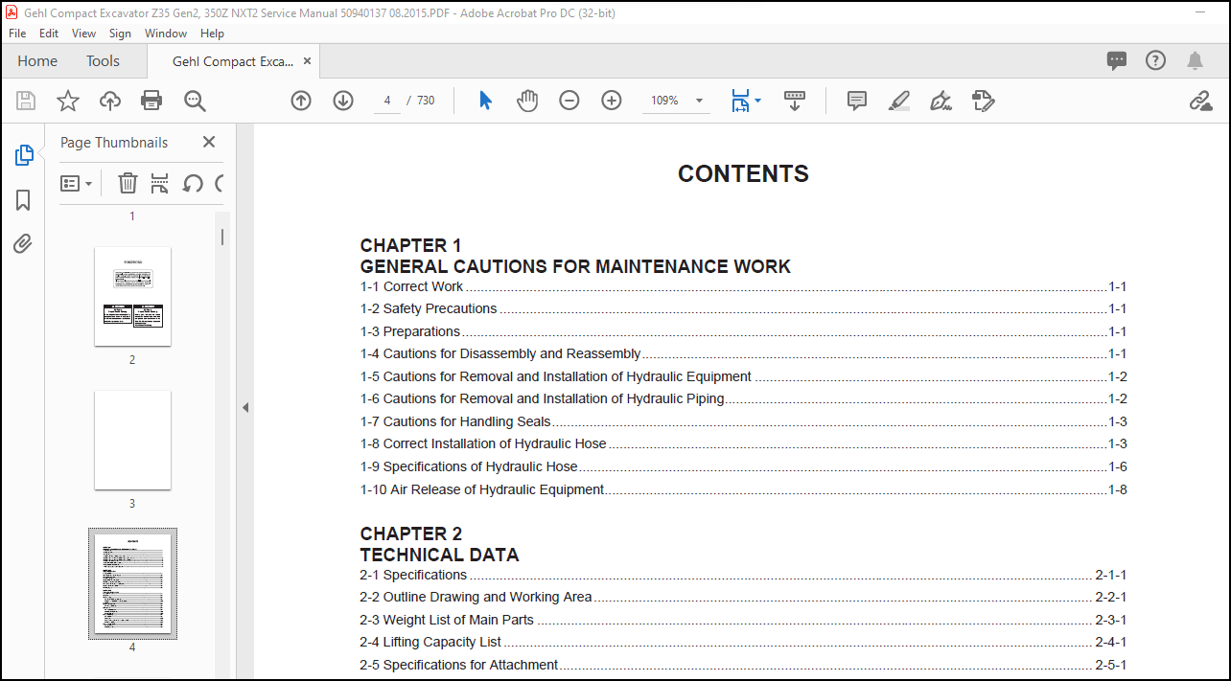Open the Edit menu
The image size is (1231, 681).
point(49,33)
